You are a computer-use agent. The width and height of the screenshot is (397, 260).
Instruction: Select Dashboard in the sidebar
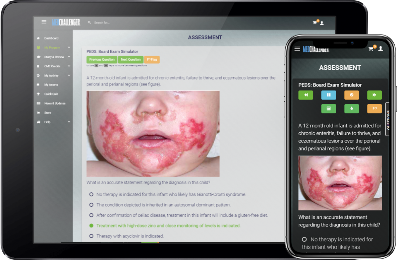pyautogui.click(x=51, y=38)
